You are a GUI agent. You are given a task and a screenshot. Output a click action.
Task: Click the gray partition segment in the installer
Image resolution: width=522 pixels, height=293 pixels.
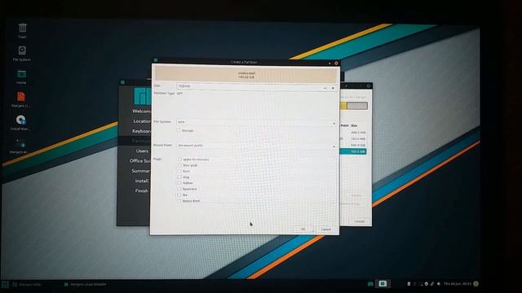[x=357, y=106]
